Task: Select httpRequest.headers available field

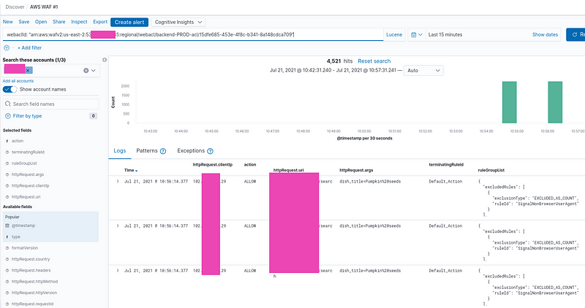Action: (x=31, y=270)
